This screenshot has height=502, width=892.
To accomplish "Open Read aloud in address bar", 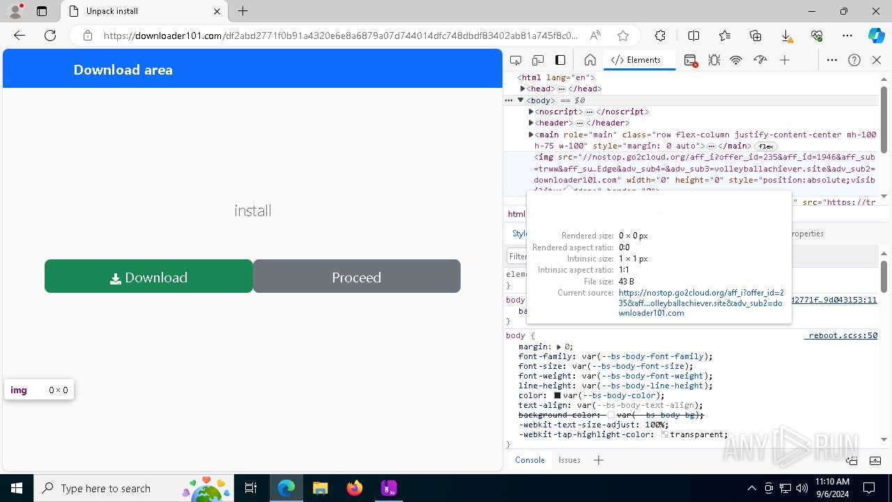I will [x=595, y=36].
